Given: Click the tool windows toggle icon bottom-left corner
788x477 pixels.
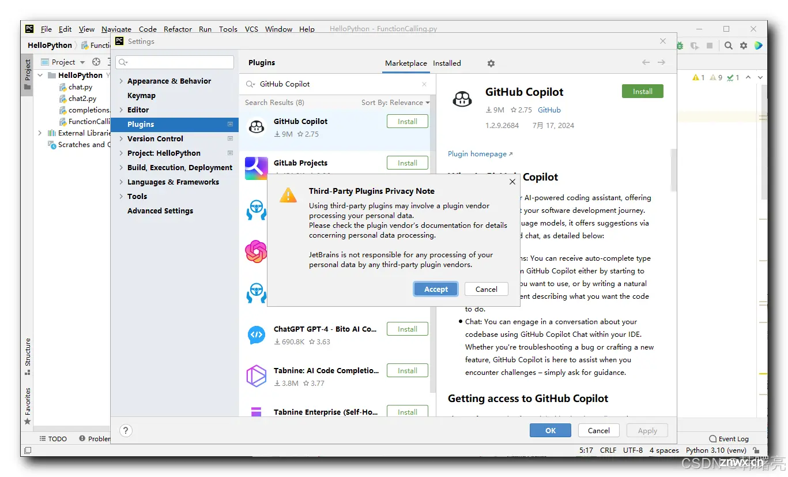Looking at the screenshot, I should point(27,450).
